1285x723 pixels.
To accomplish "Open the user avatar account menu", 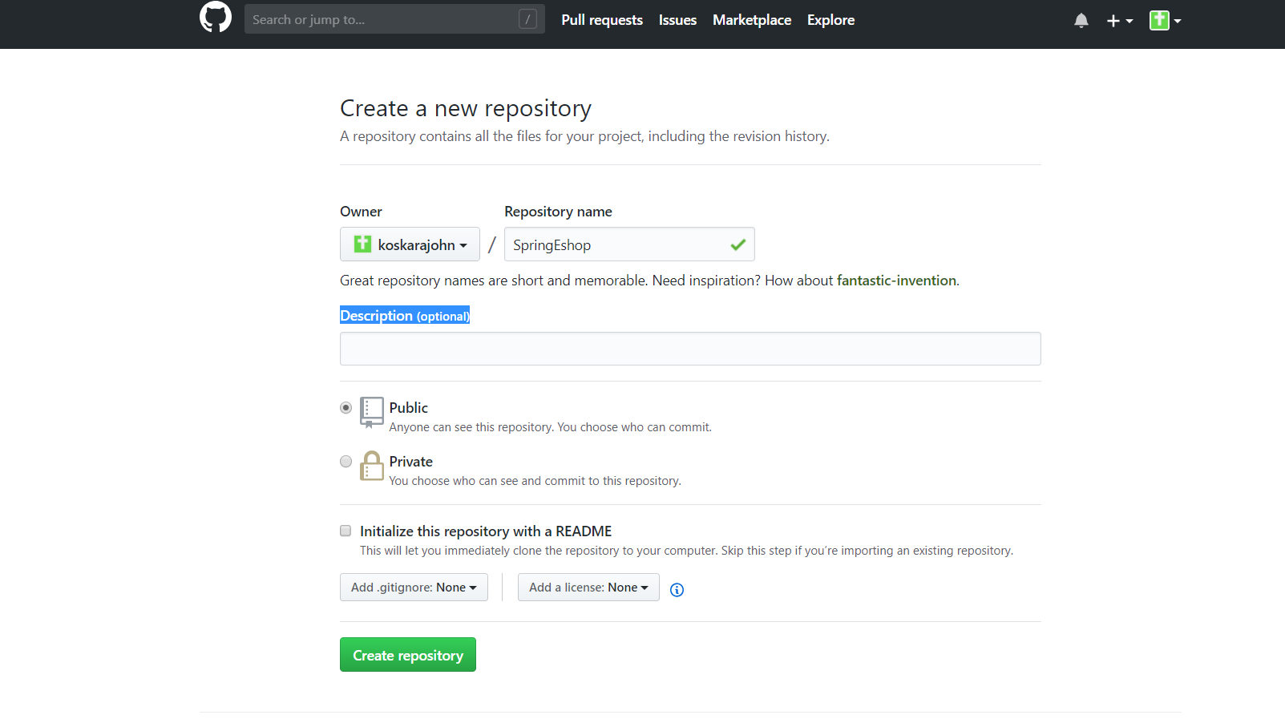I will (1165, 20).
